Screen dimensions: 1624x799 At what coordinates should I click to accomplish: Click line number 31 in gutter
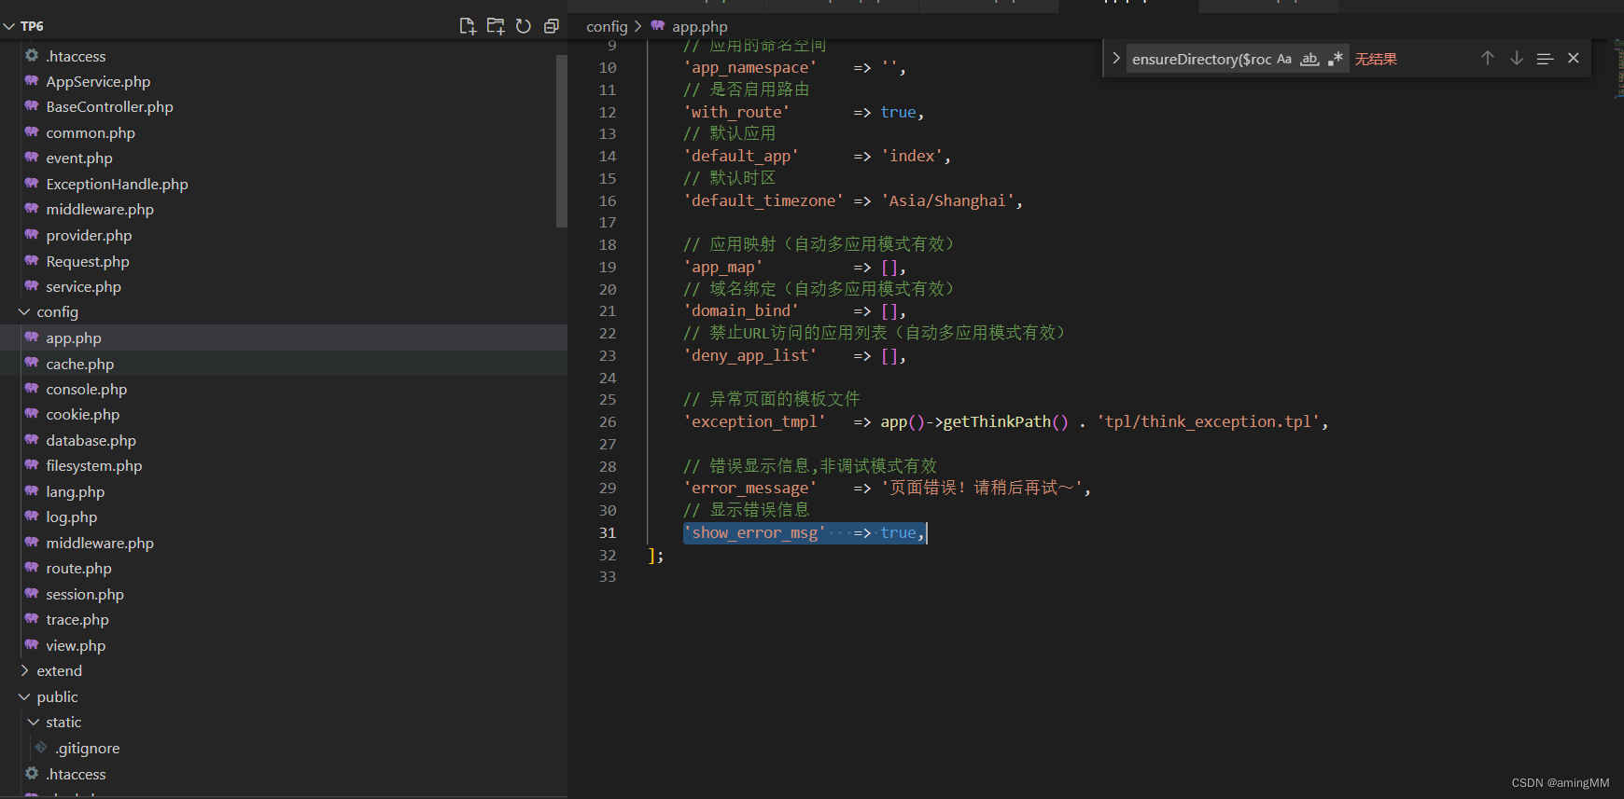tap(608, 532)
